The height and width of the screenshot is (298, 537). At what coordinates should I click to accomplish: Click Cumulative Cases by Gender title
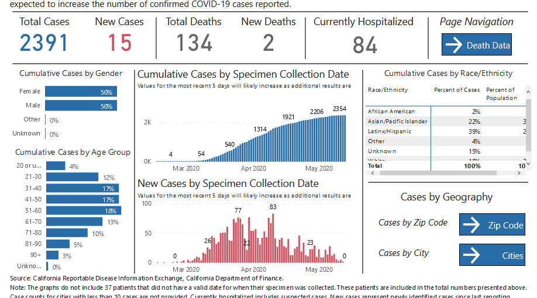71,74
